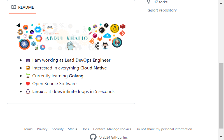This screenshot has width=224, height=140.
Task: Click Manage cookies in footer
Action: 119,129
